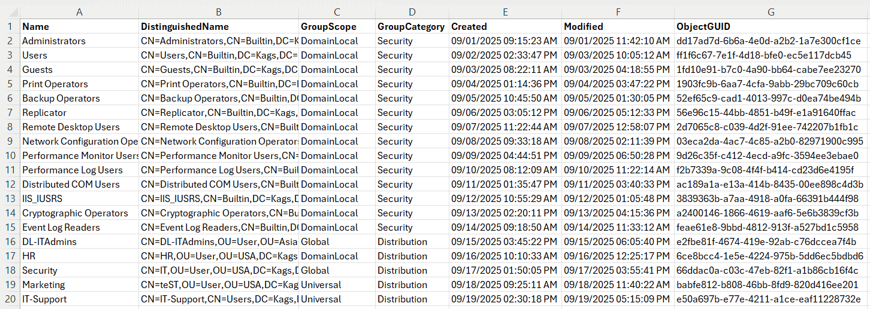
Task: Select the Administrators name cell
Action: (79, 41)
